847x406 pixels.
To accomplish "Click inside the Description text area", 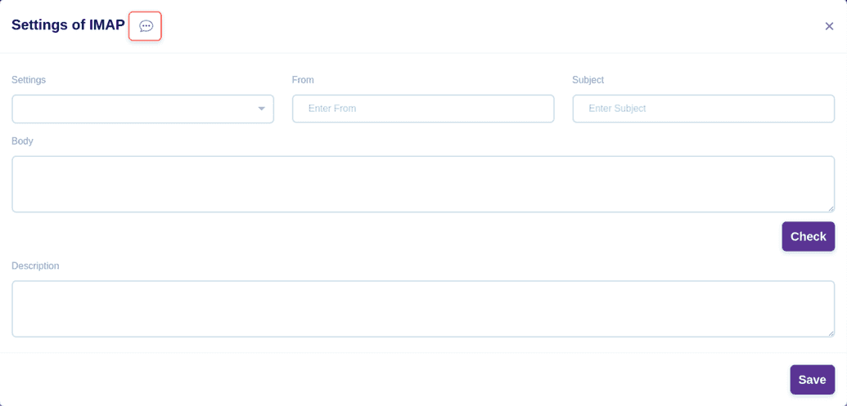I will point(423,309).
